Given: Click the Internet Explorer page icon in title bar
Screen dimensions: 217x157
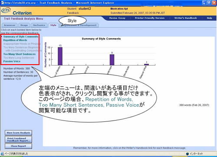Looking at the screenshot, I should 2,3.
